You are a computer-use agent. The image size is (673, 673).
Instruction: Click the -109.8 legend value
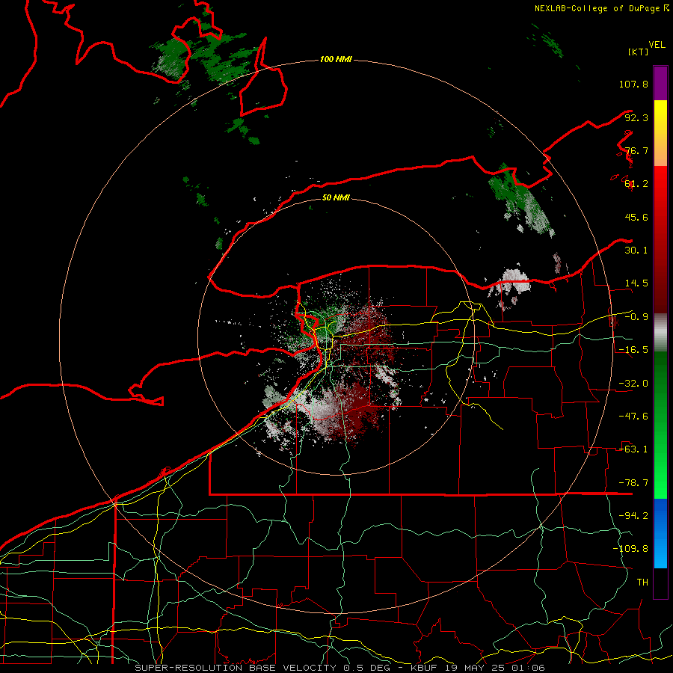pyautogui.click(x=630, y=549)
